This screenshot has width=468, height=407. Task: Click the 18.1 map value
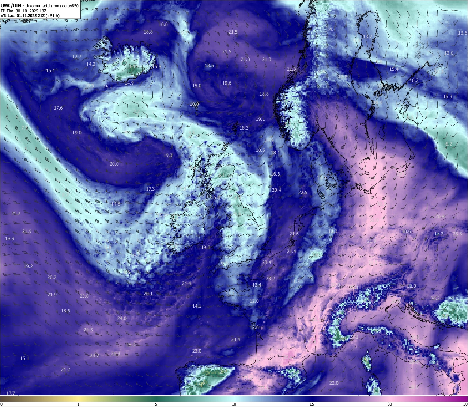[x=275, y=153]
